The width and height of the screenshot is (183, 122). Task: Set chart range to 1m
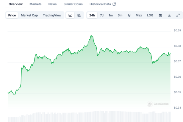coord(111,15)
